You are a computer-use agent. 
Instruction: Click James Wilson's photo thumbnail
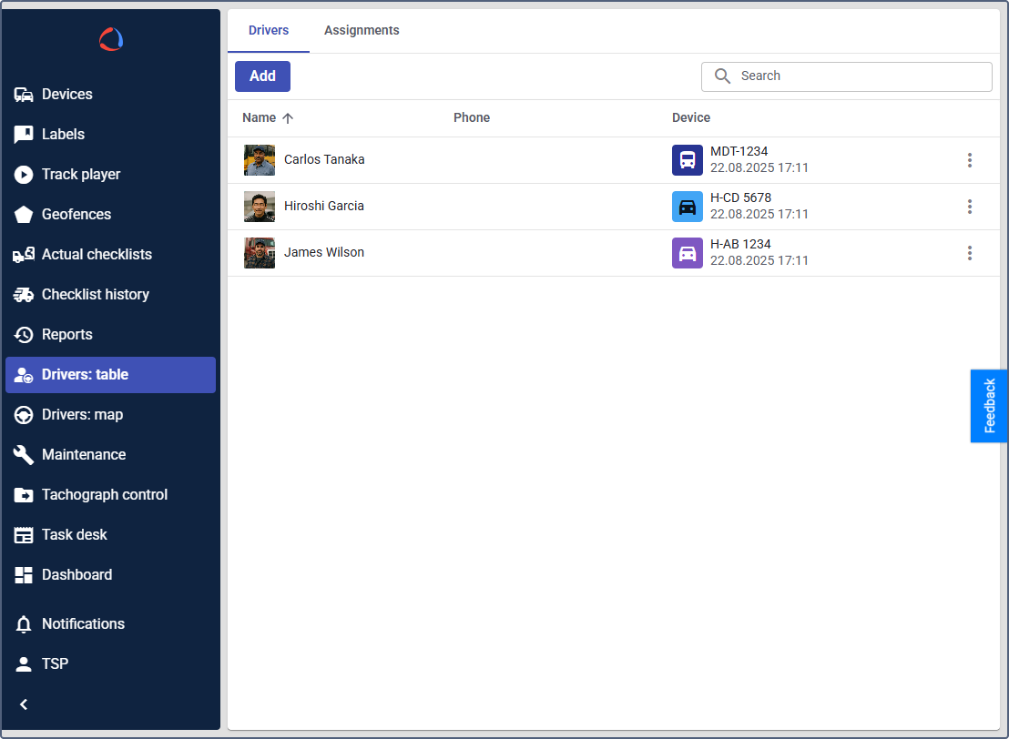260,253
